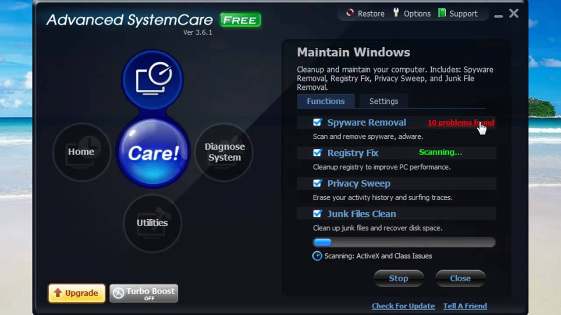Uncheck Spyware Removal checkbox
This screenshot has height=315, width=561.
(x=318, y=122)
